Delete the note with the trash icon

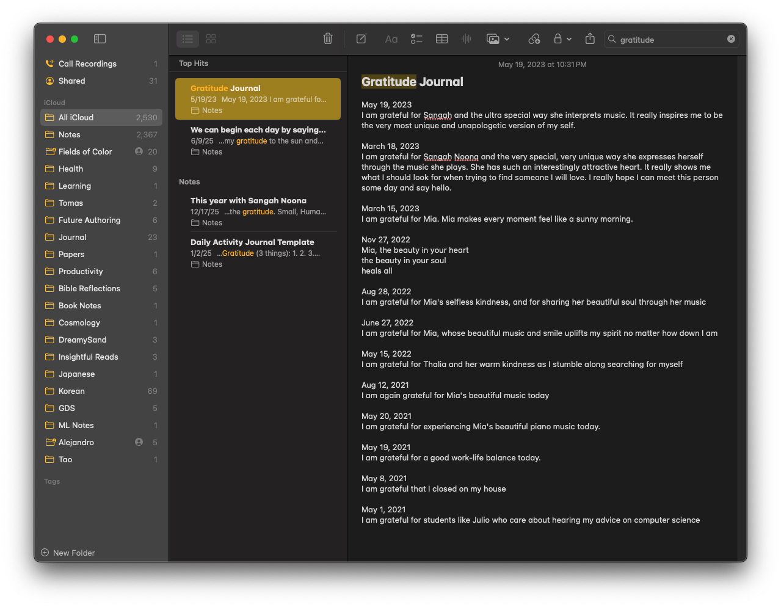[328, 39]
